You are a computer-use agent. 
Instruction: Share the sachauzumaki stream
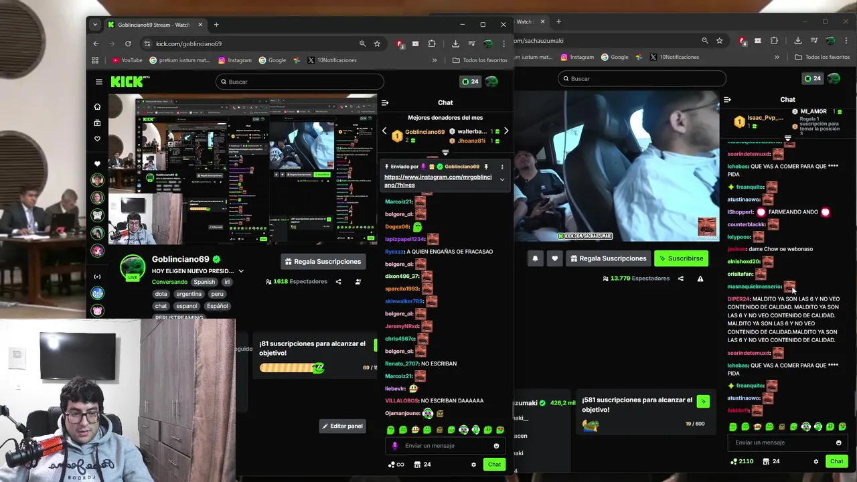tap(681, 278)
